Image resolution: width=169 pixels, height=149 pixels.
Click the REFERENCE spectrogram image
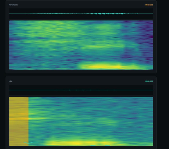coord(81,45)
